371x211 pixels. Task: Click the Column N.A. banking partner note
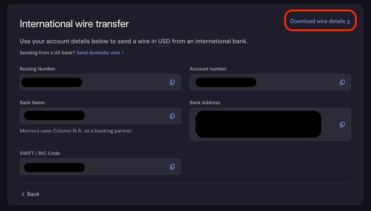pyautogui.click(x=75, y=131)
